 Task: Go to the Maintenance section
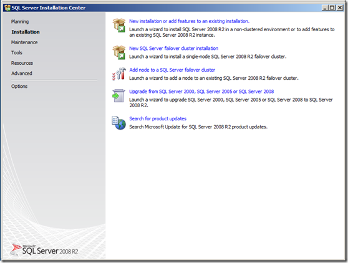pyautogui.click(x=24, y=42)
